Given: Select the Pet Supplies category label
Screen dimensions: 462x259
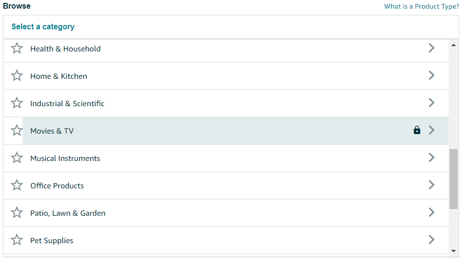Looking at the screenshot, I should pyautogui.click(x=51, y=241).
